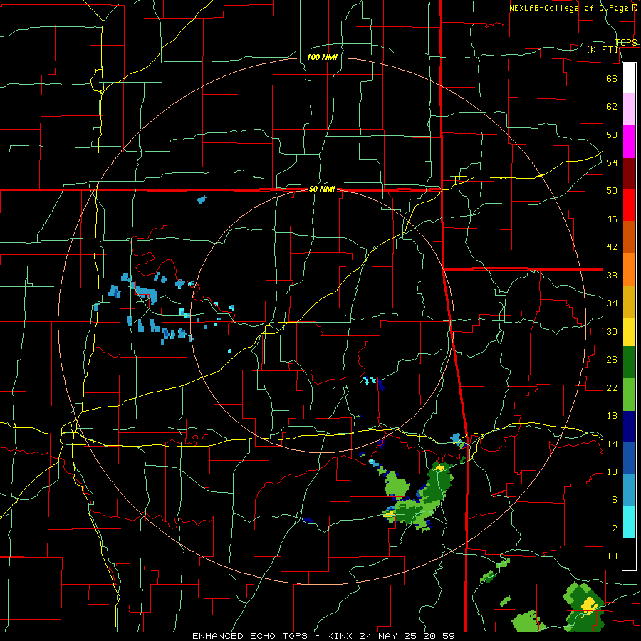Click the "20:59" time stamp
The height and width of the screenshot is (641, 641).
tap(440, 636)
